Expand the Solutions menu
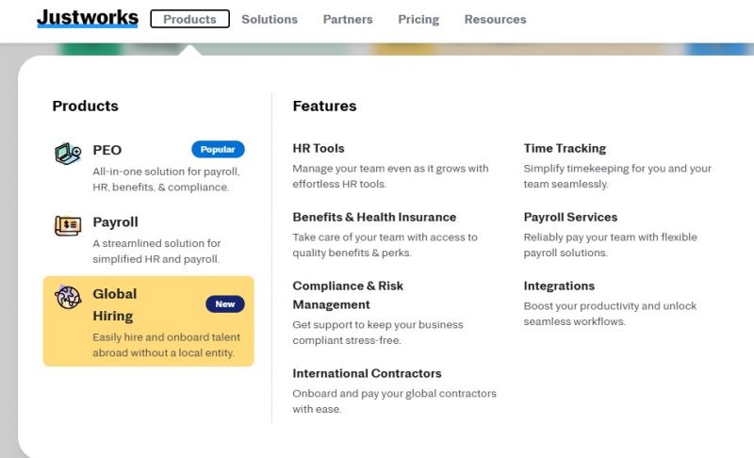The height and width of the screenshot is (458, 754). tap(270, 19)
